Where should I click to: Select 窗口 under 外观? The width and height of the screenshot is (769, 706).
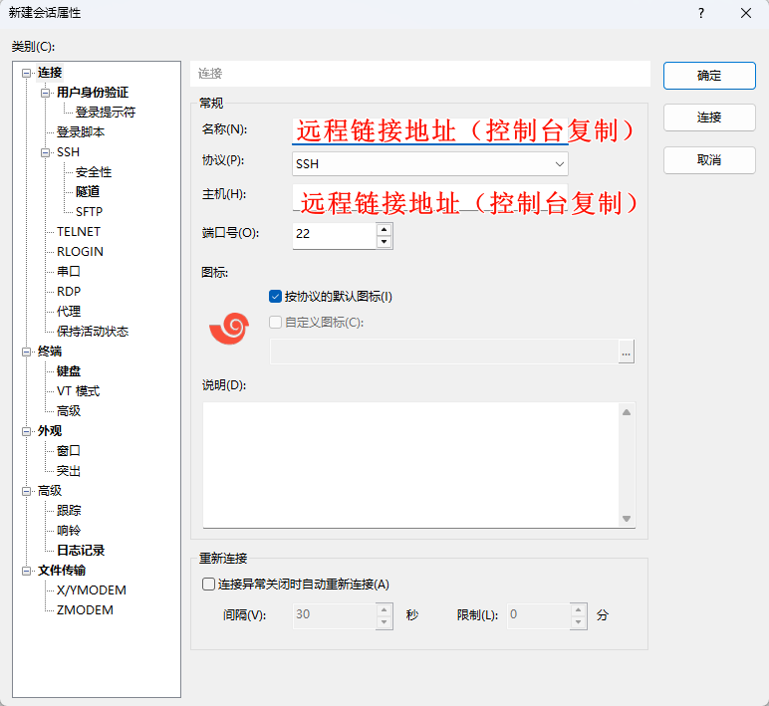[68, 450]
